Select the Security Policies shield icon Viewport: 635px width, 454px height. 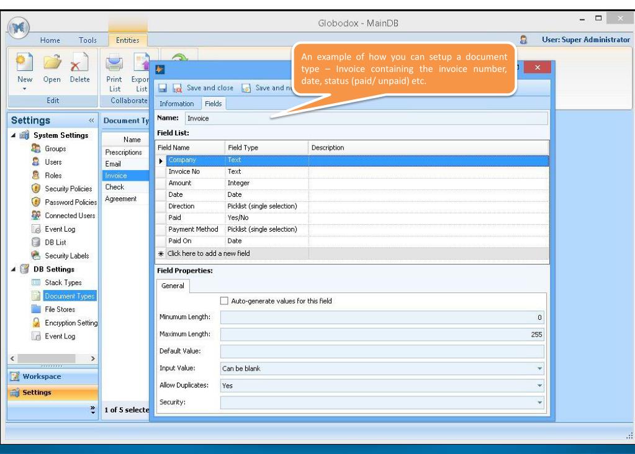(x=36, y=188)
